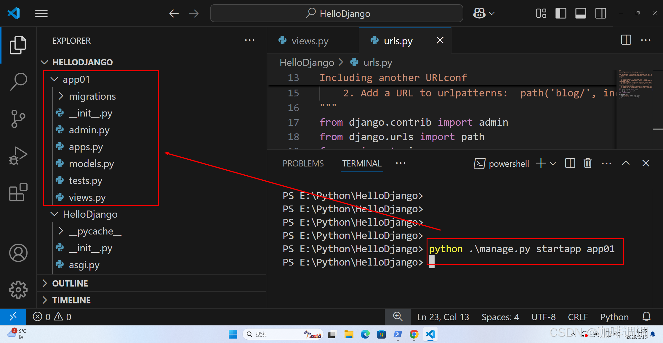Open the Search view in activity bar
The height and width of the screenshot is (343, 663).
[18, 82]
